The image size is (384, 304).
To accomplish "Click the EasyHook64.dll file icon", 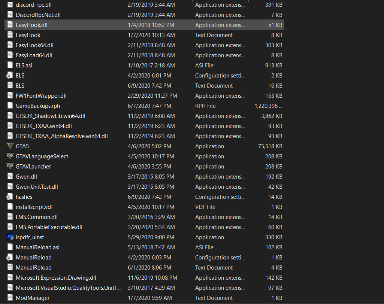I will (x=10, y=45).
